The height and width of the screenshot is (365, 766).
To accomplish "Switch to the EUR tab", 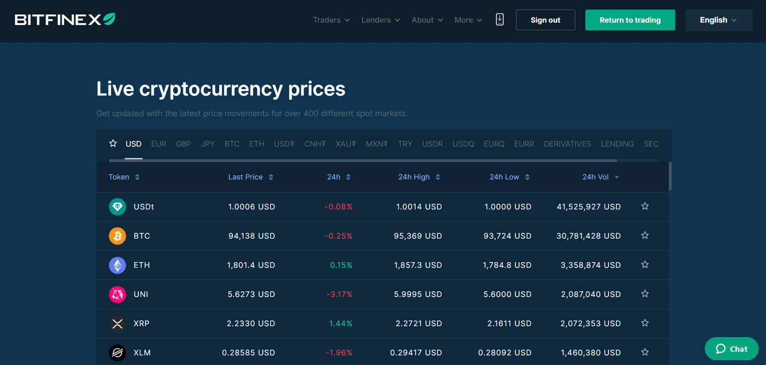I will [158, 144].
